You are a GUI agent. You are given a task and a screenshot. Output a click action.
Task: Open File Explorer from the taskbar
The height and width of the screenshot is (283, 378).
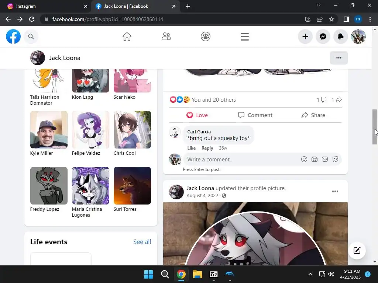(197, 274)
